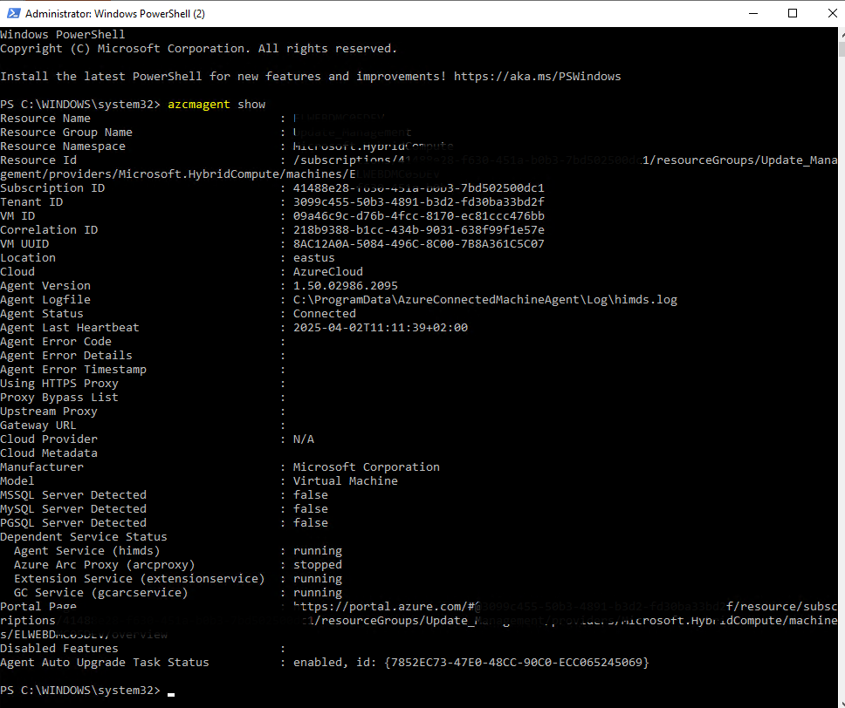Screen dimensions: 845x708
Task: Click the Location value 'eastus'
Action: coord(314,258)
